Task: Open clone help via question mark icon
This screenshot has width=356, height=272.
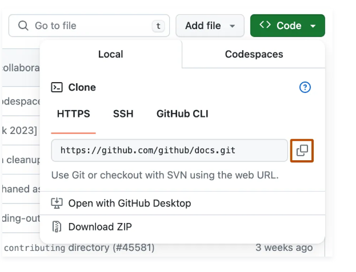Action: pyautogui.click(x=305, y=87)
